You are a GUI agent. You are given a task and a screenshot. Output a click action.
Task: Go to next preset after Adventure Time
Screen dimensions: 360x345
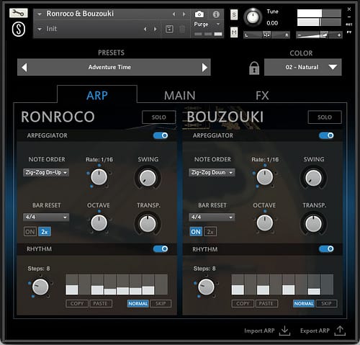pyautogui.click(x=204, y=68)
